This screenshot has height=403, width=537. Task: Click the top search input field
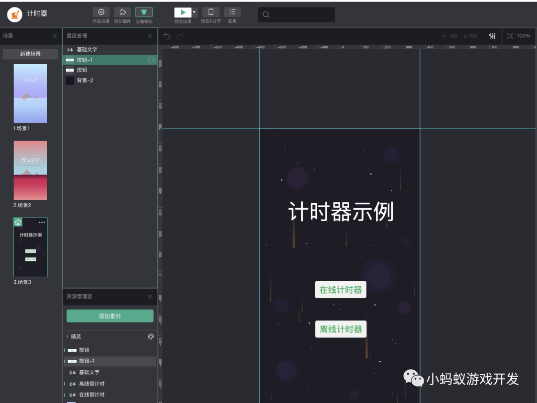(296, 15)
